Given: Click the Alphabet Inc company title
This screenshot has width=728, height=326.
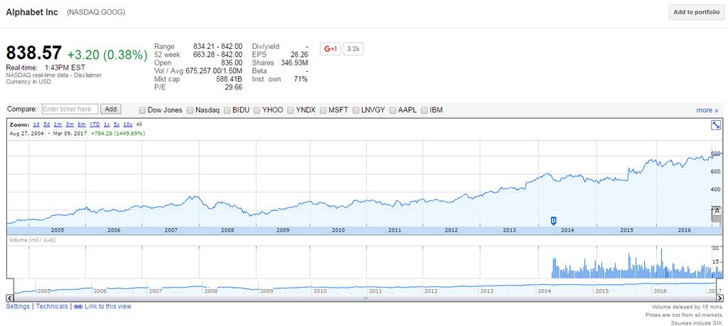Looking at the screenshot, I should (32, 13).
